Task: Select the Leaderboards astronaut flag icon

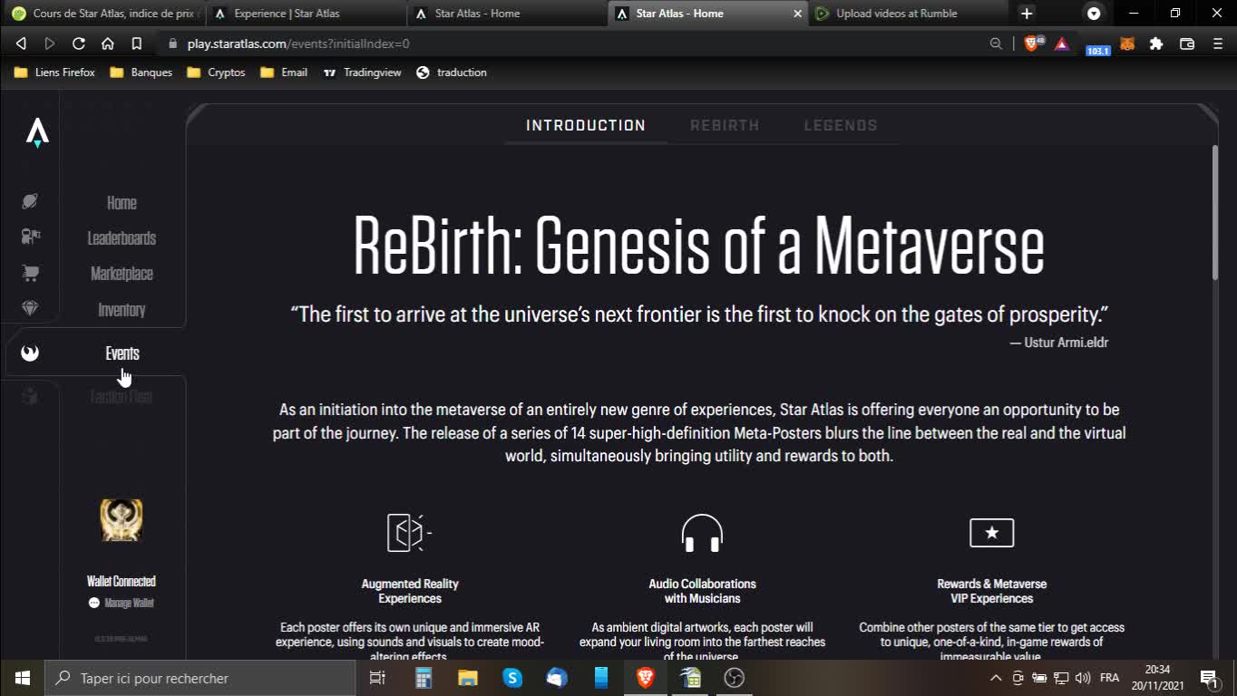Action: (x=30, y=237)
